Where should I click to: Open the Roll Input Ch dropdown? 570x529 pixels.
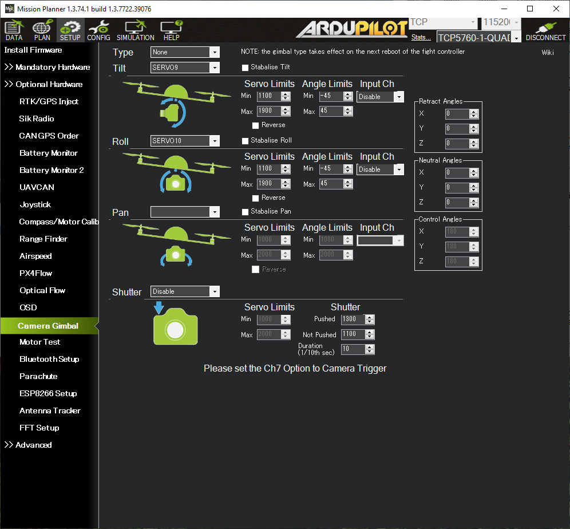click(x=380, y=169)
